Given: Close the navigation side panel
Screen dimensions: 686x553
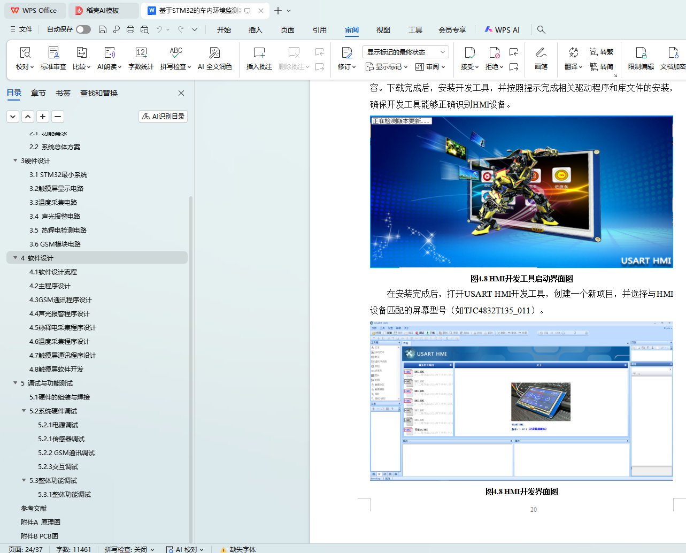Looking at the screenshot, I should coord(181,93).
